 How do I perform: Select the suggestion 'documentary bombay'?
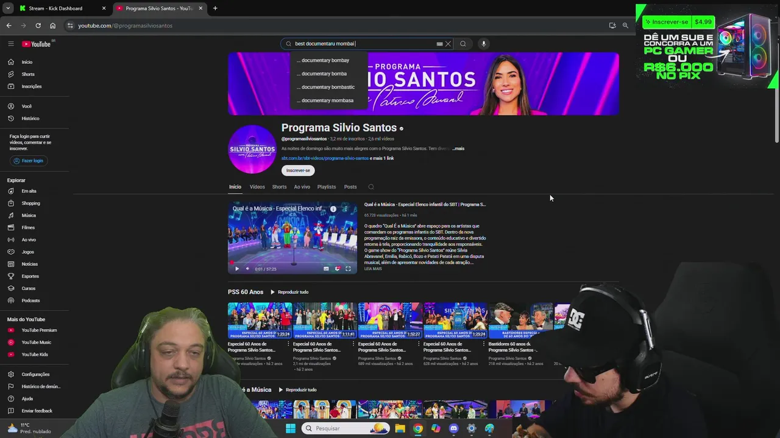pos(329,60)
